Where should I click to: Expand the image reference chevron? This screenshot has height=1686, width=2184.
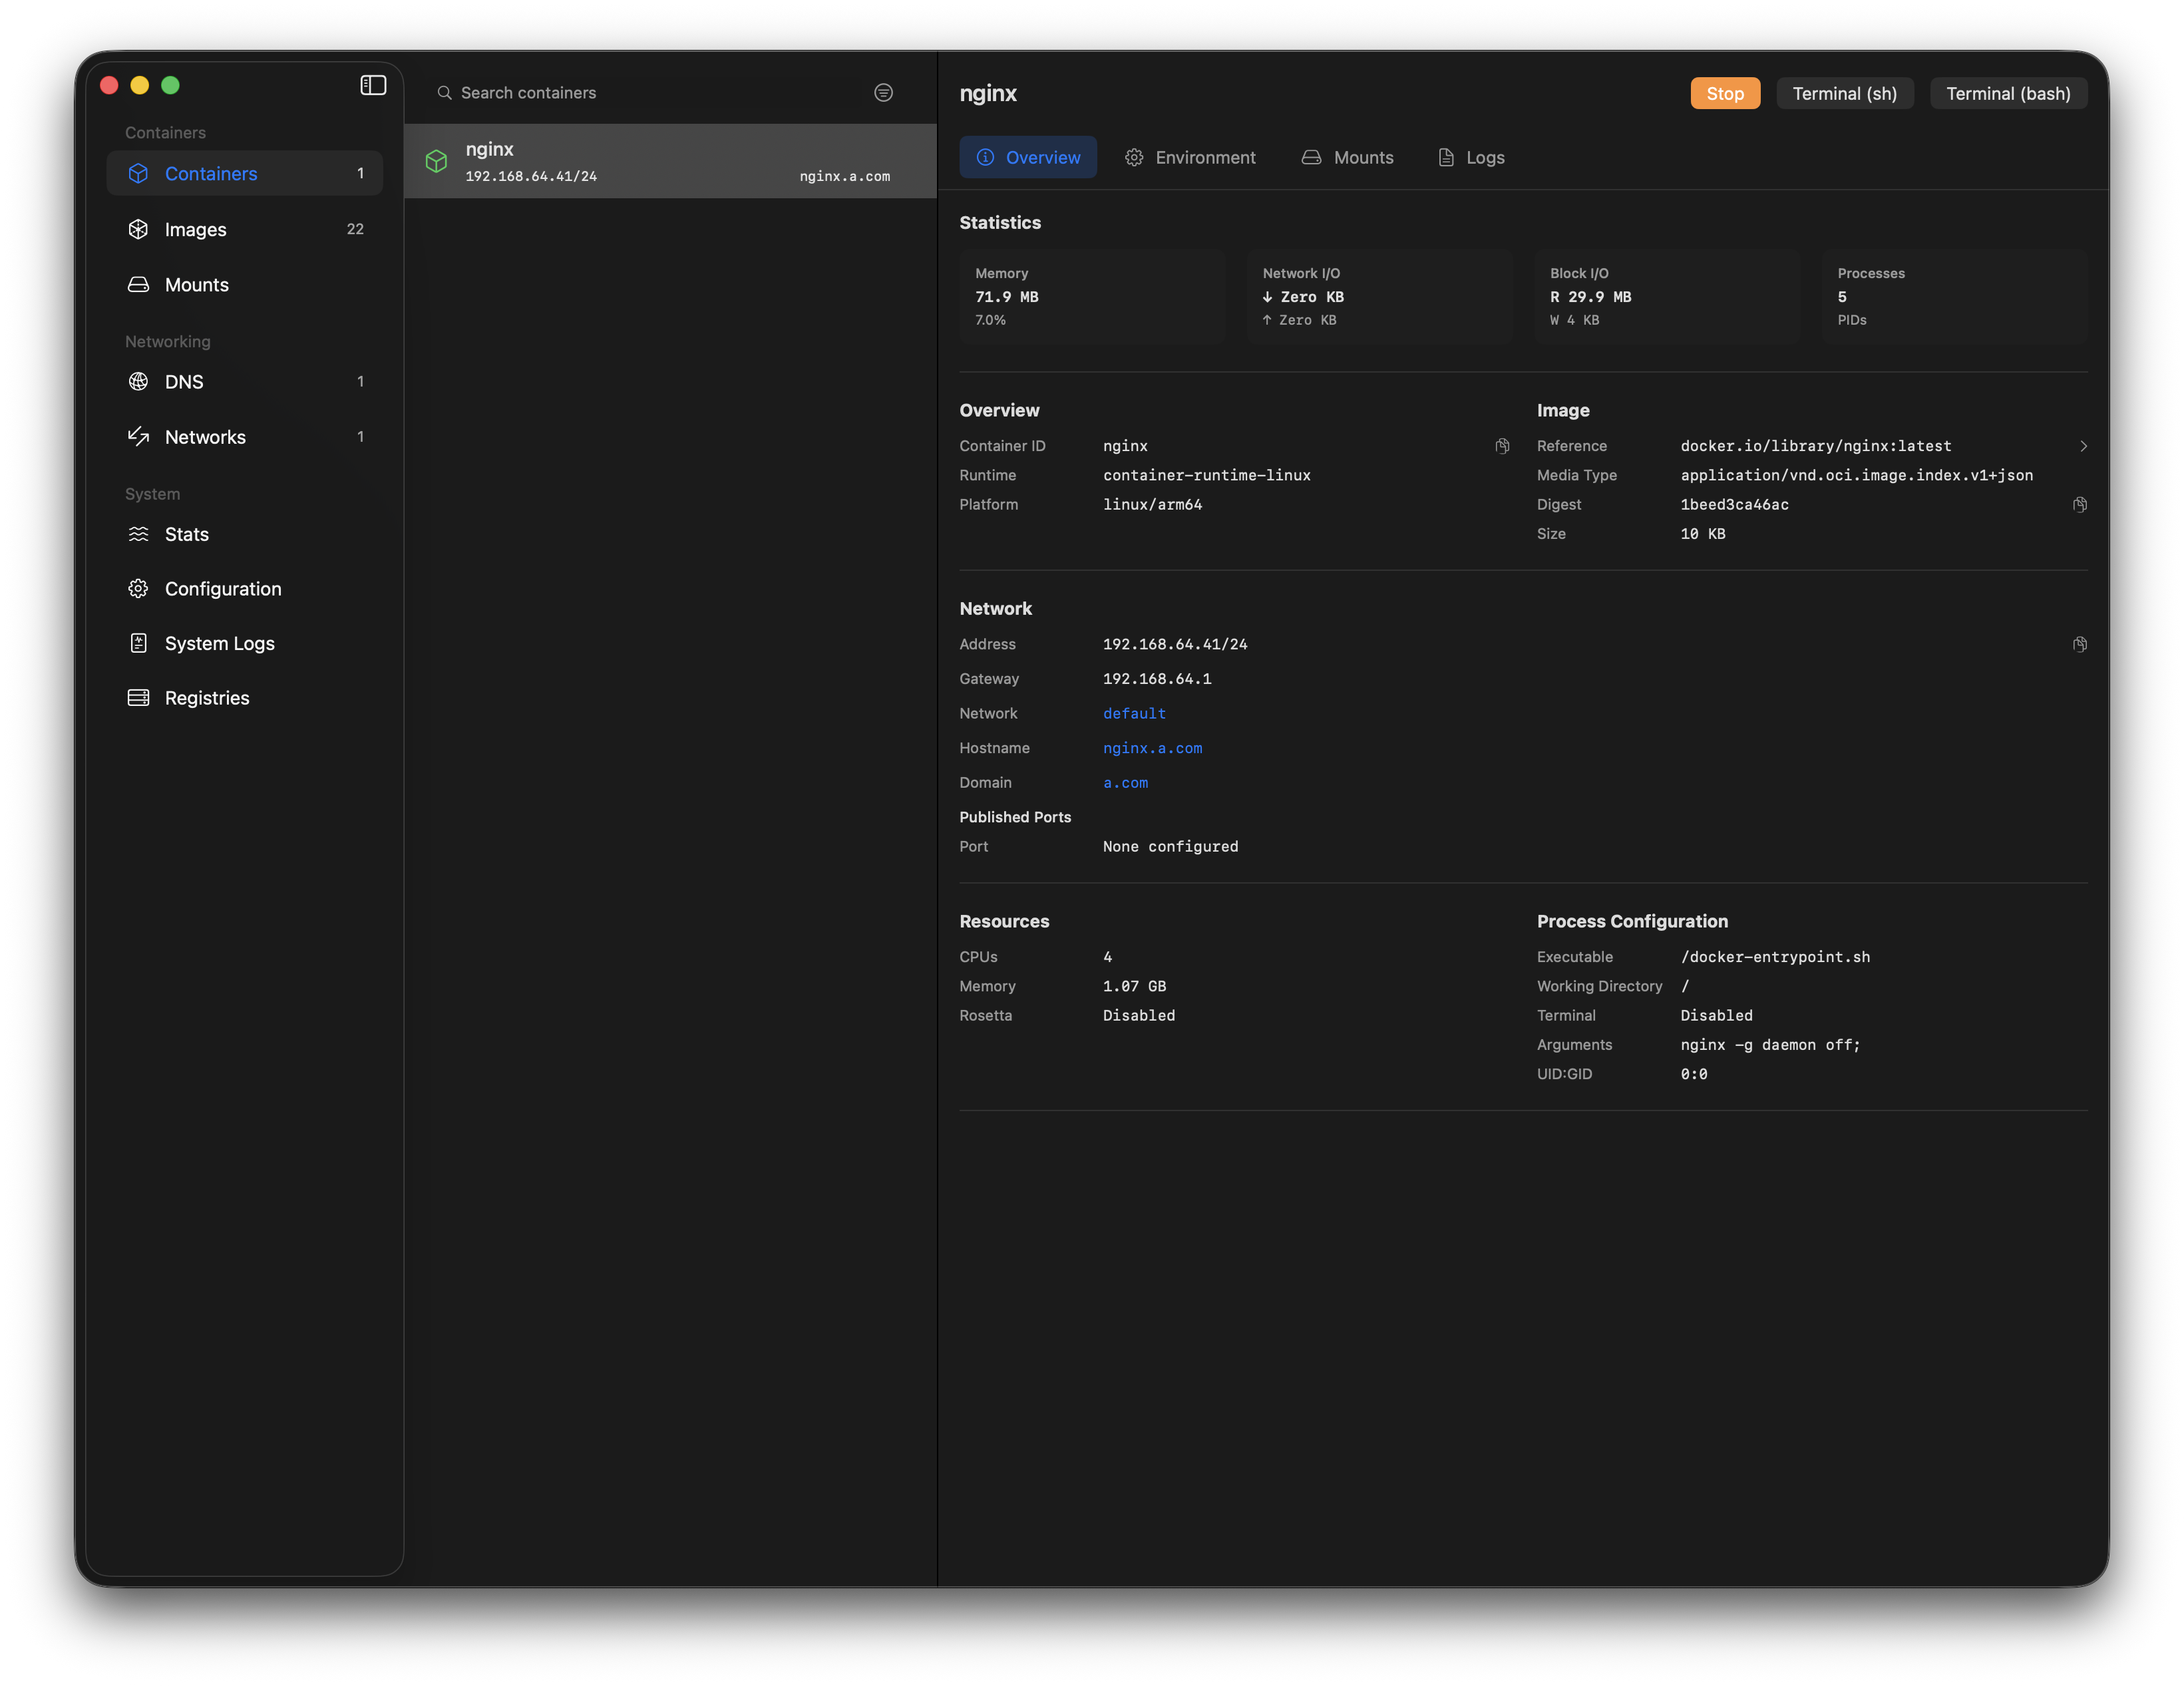pyautogui.click(x=2083, y=446)
